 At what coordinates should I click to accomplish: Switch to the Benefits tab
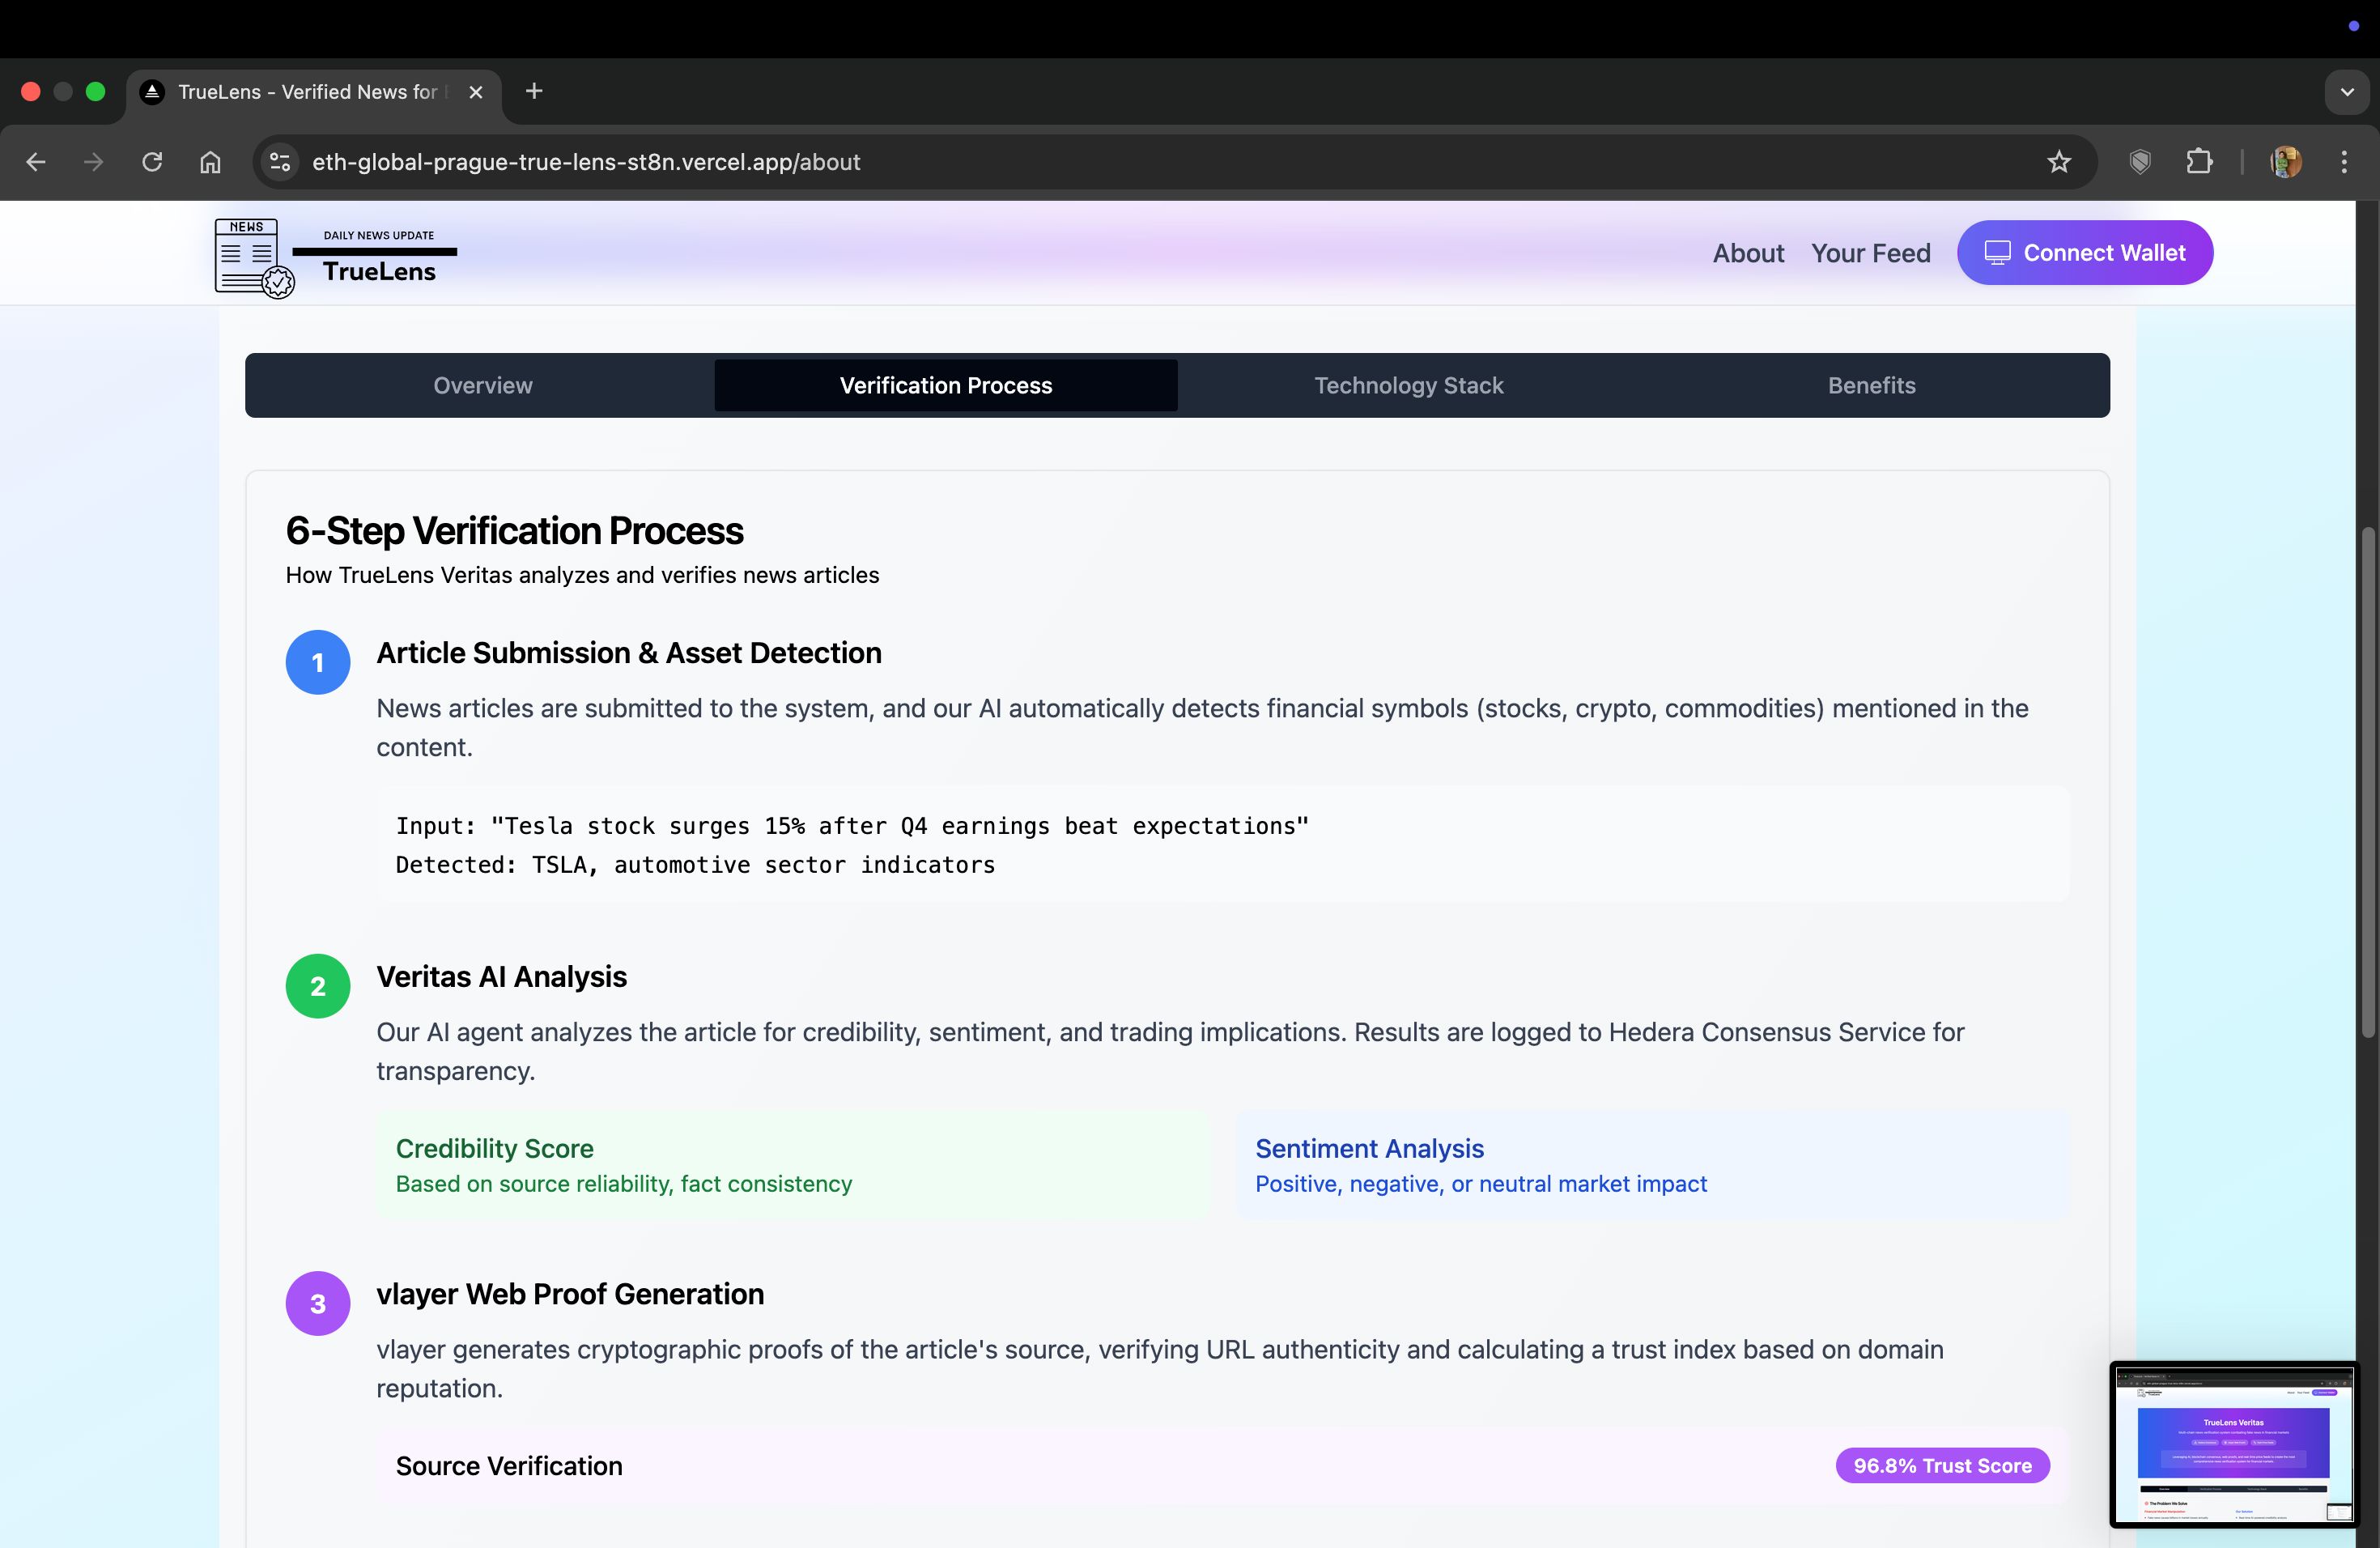pyautogui.click(x=1871, y=385)
